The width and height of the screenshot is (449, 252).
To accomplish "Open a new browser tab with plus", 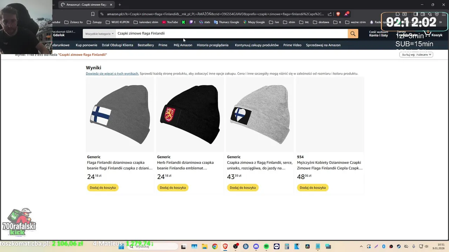I will point(120,5).
